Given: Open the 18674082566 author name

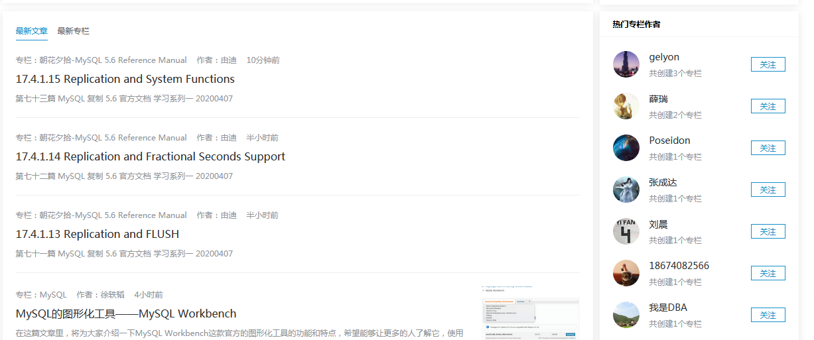Looking at the screenshot, I should (x=679, y=266).
